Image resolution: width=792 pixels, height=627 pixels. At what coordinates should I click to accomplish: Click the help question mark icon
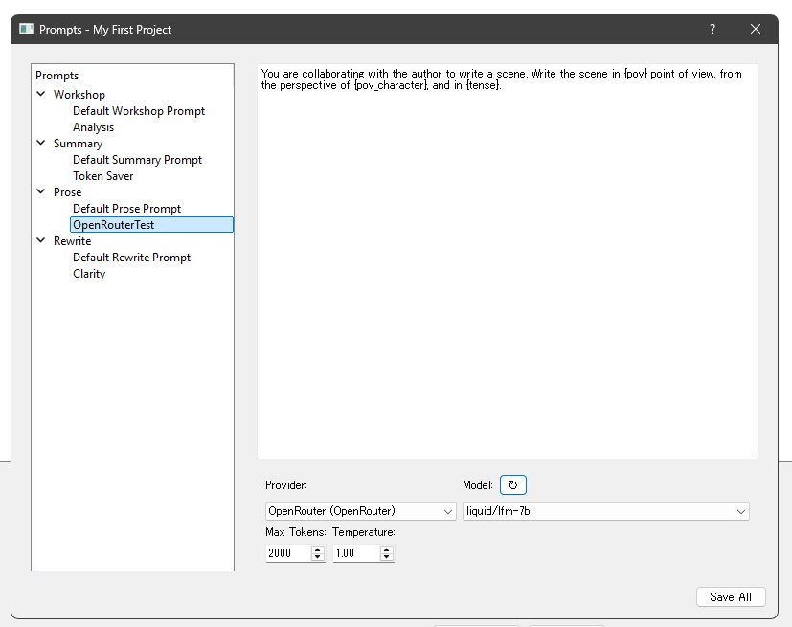click(x=712, y=30)
